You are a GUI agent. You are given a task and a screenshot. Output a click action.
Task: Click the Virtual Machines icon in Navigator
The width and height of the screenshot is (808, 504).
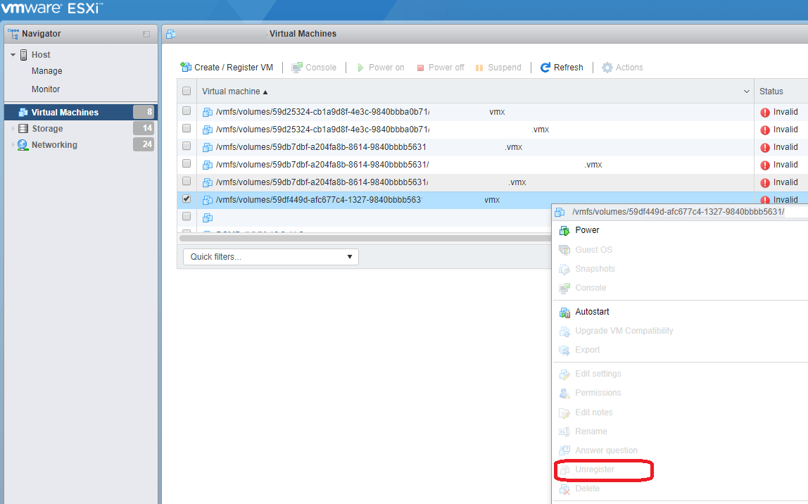click(x=23, y=113)
